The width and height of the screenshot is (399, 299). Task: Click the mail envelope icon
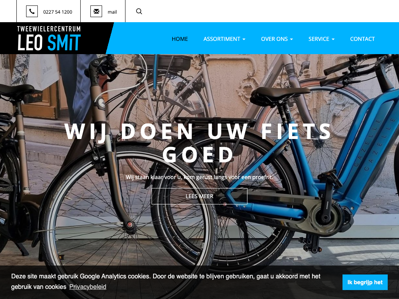pyautogui.click(x=96, y=11)
